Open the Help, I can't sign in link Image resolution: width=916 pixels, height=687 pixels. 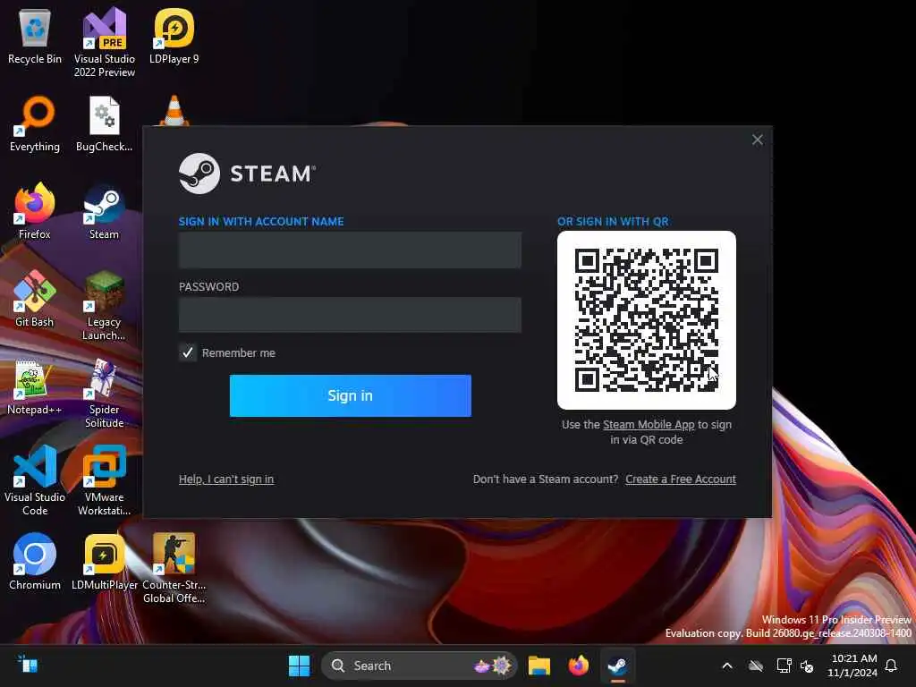coord(226,479)
